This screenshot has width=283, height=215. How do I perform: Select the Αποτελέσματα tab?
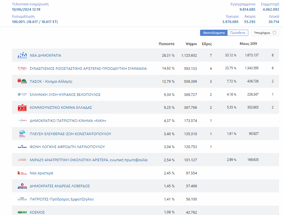pyautogui.click(x=214, y=33)
